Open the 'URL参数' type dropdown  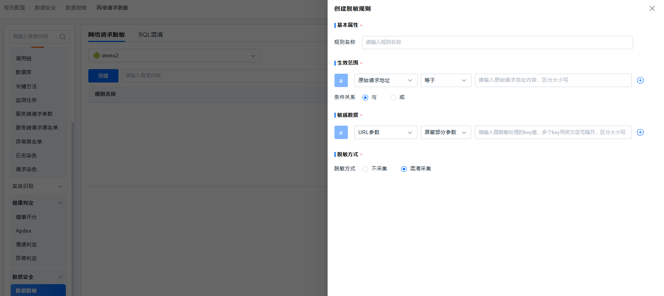[x=385, y=132]
